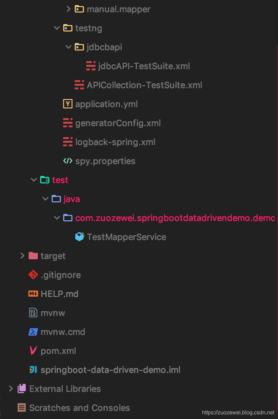Collapse the java folder under test
The image size is (278, 419).
(x=45, y=199)
